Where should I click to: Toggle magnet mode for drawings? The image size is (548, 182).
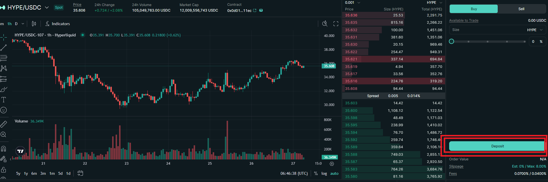[3, 149]
